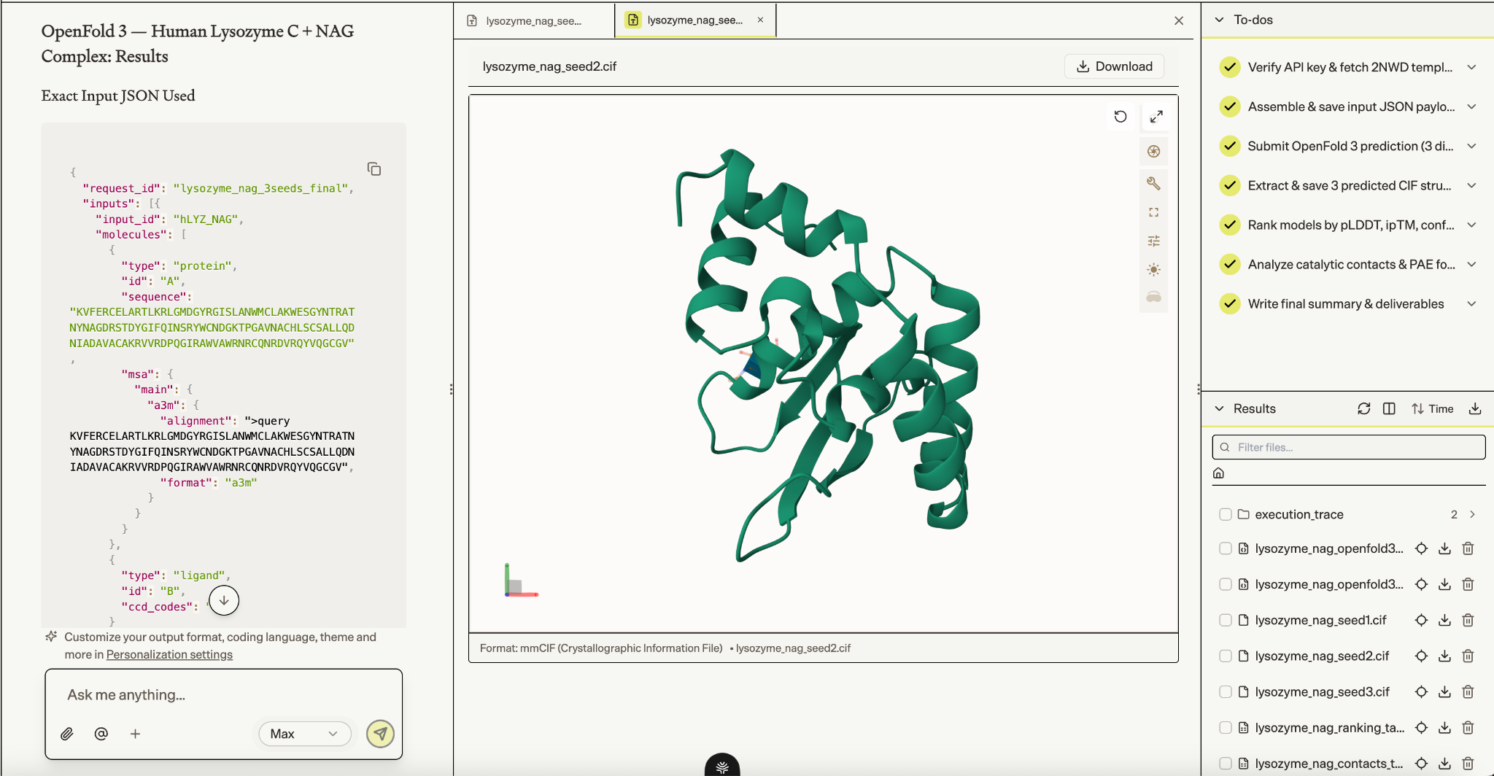Insert a mention with the @ icon
The image size is (1494, 776).
pos(101,734)
